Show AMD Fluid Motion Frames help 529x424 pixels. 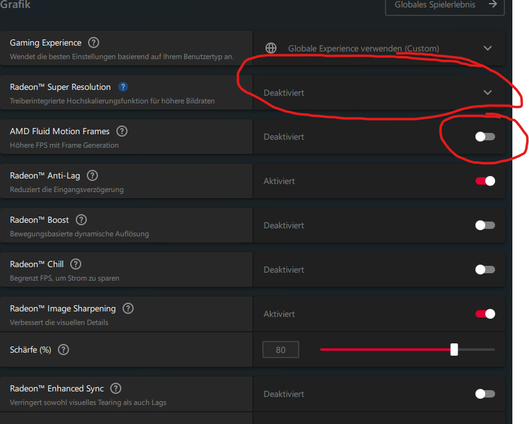coord(122,131)
